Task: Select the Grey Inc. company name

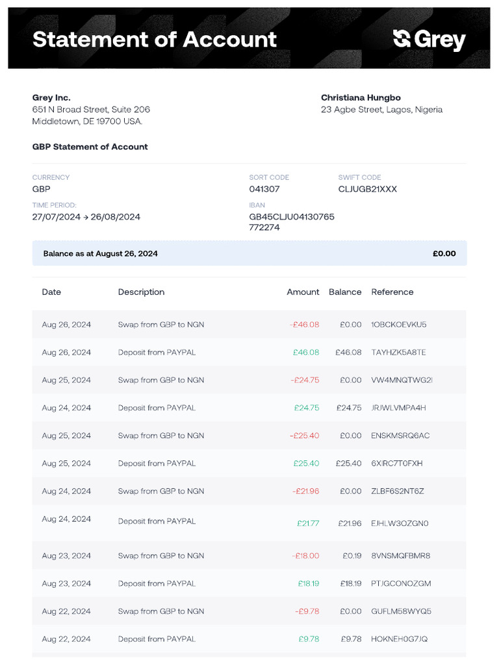Action: (x=51, y=97)
